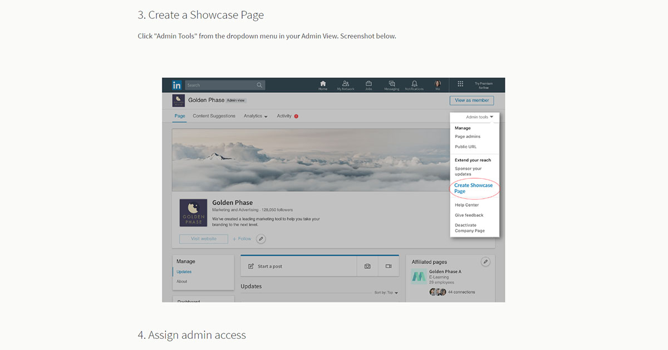The image size is (668, 350).
Task: Open My Network from the top bar
Action: point(346,84)
